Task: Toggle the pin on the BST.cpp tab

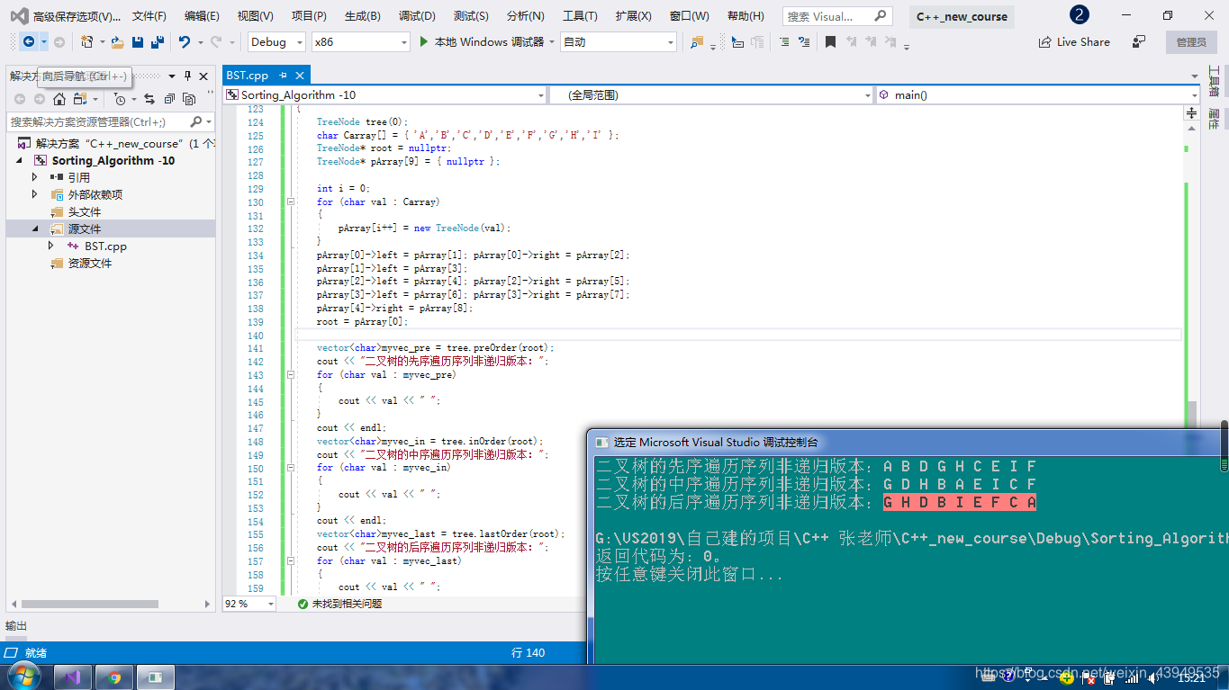Action: [283, 76]
